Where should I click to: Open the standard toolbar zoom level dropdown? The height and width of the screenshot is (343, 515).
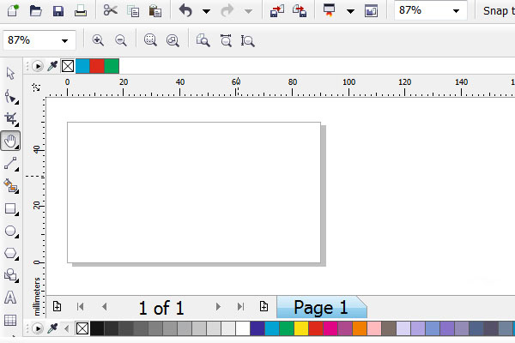coord(456,11)
